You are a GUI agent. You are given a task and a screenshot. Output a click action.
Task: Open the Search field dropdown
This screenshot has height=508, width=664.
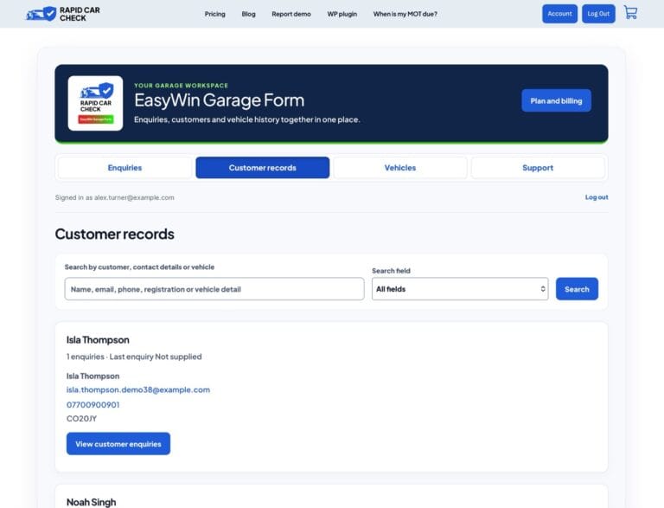coord(460,289)
